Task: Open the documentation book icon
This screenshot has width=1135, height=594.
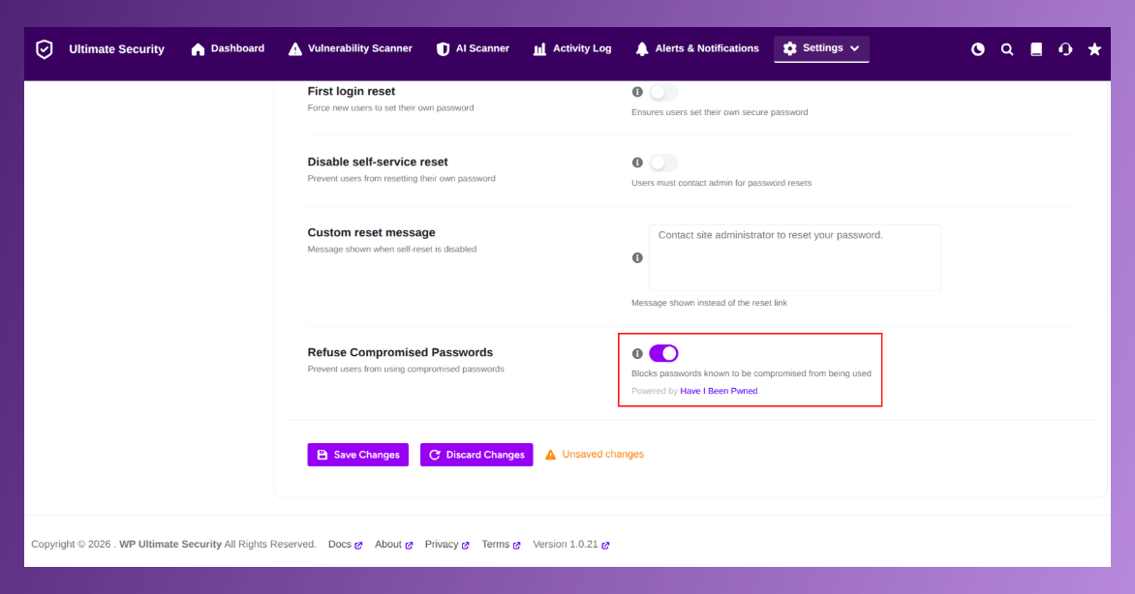Action: pos(1036,49)
